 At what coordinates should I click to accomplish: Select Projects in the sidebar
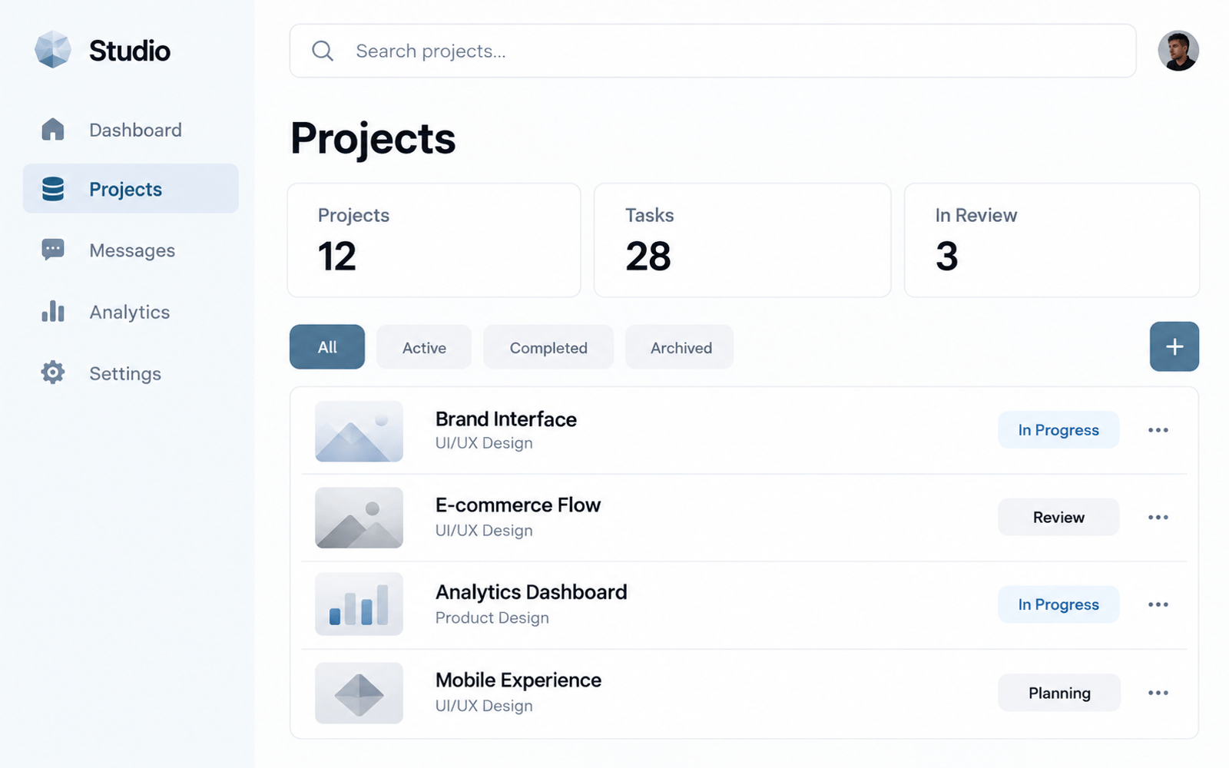[x=131, y=188]
